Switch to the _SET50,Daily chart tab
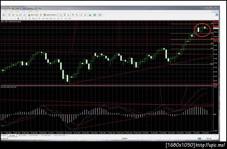This screenshot has width=227, height=149. click(x=22, y=135)
